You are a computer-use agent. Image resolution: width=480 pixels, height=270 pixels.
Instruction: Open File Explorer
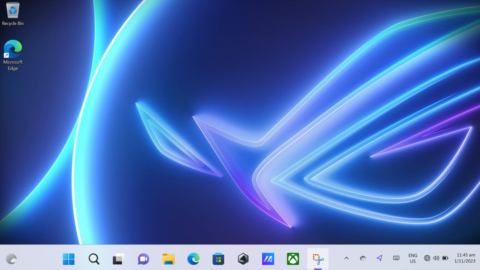pyautogui.click(x=168, y=259)
